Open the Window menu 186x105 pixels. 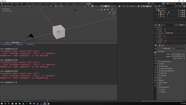pyautogui.click(x=17, y=3)
